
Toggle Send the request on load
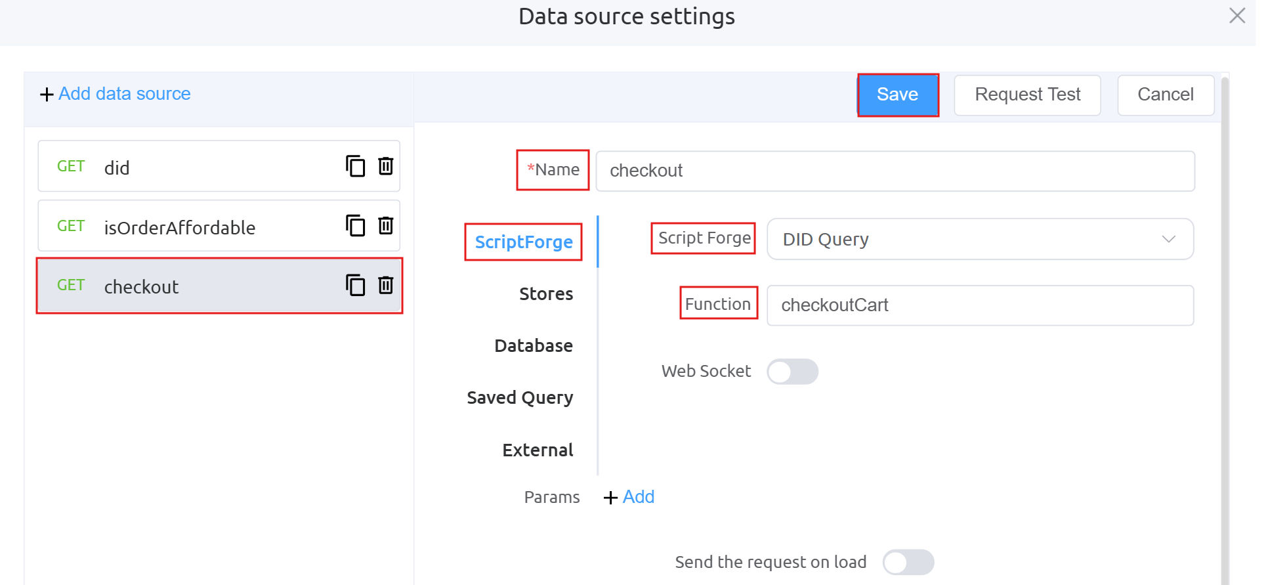tap(908, 562)
